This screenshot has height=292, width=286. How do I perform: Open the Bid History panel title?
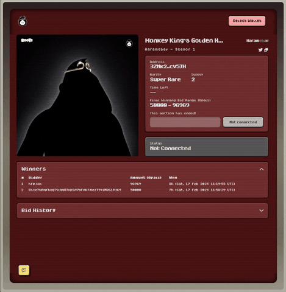(38, 210)
